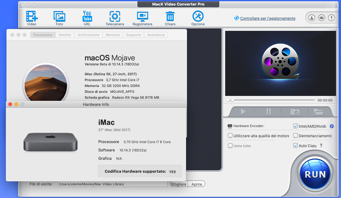Play the preview video
Image resolution: width=341 pixels, height=198 pixels.
[243, 112]
